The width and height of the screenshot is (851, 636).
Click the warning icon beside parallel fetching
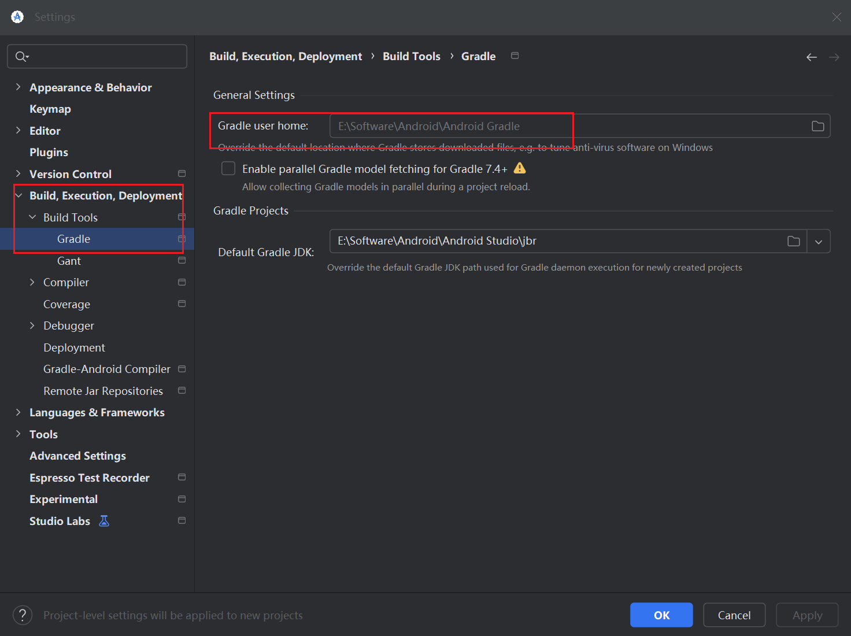click(x=520, y=168)
